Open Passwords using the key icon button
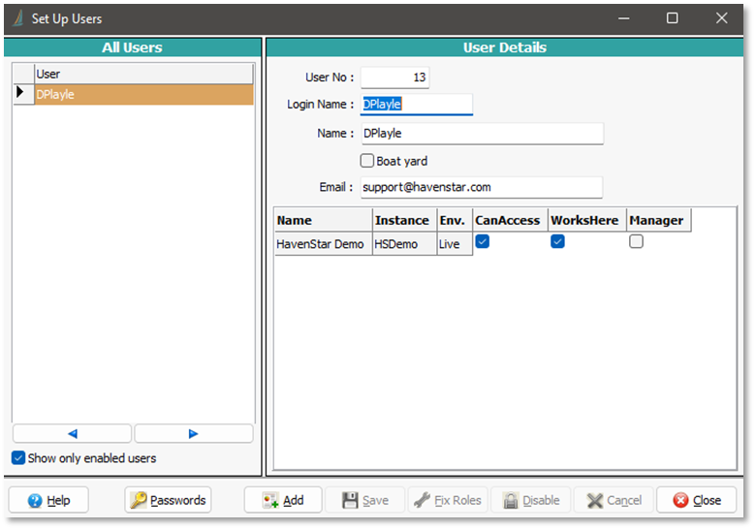 (x=168, y=500)
